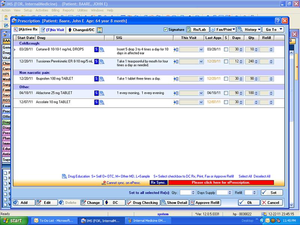Screen dimensions: 300x225
Task: Click Deselect All link
Action: point(262,176)
